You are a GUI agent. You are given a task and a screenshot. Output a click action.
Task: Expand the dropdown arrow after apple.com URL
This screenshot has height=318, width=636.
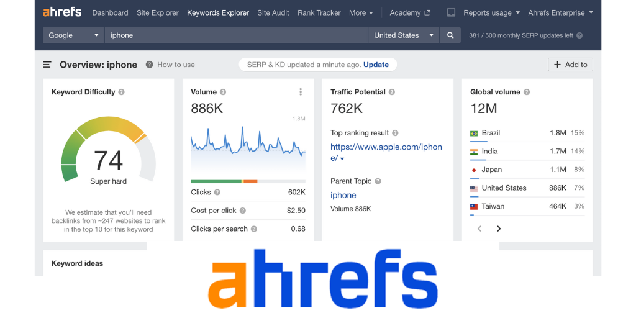click(342, 158)
